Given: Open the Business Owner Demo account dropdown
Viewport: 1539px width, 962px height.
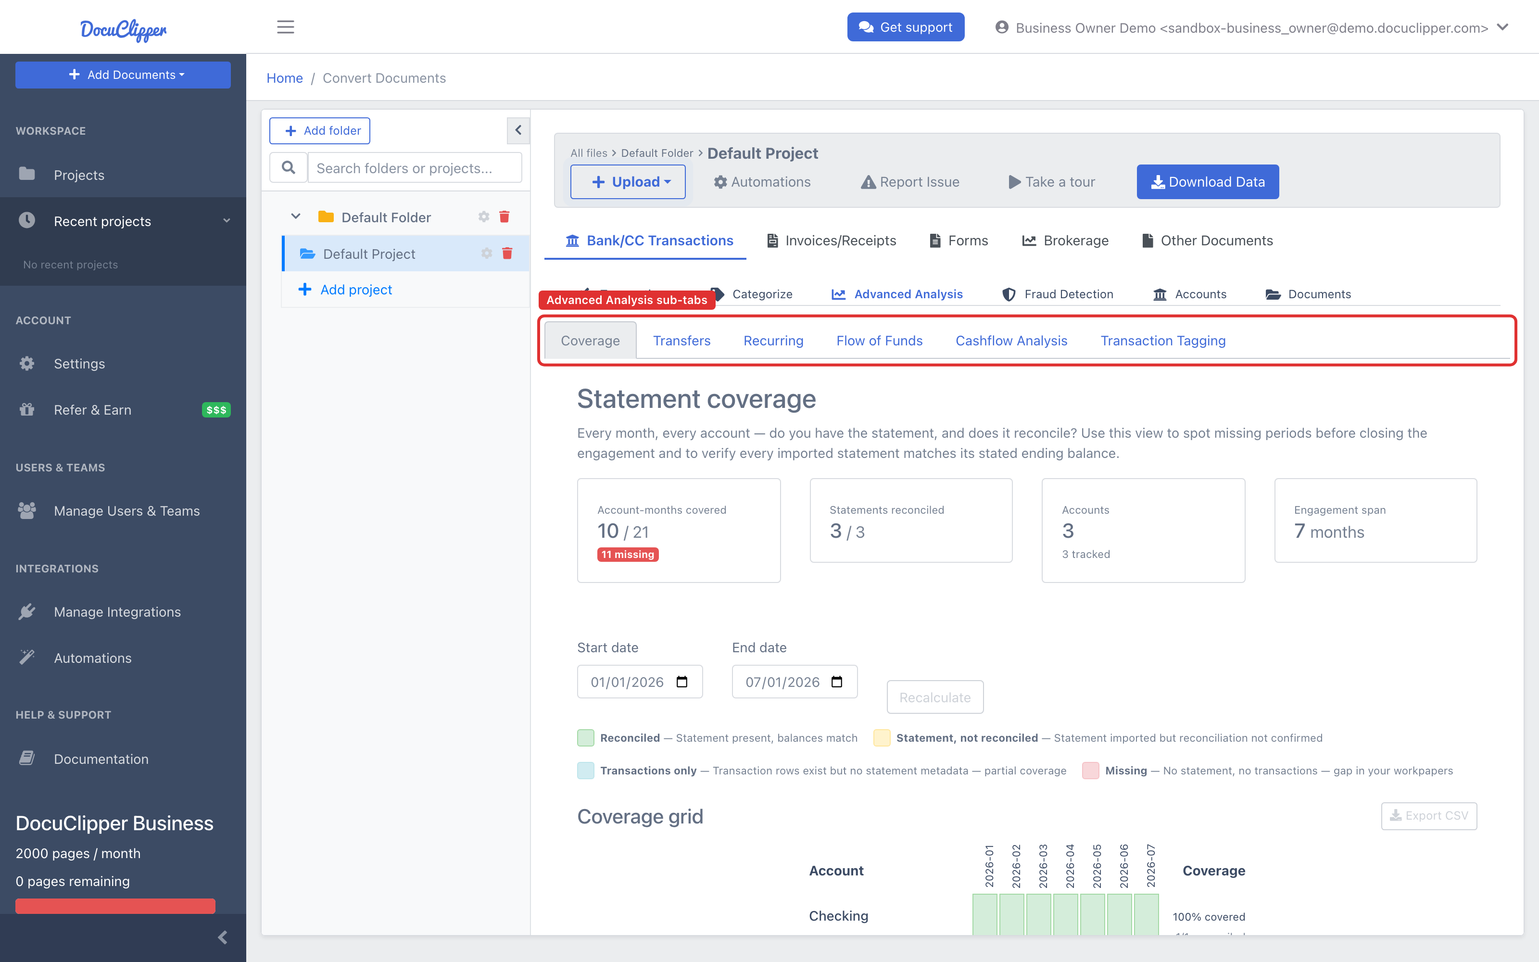Looking at the screenshot, I should [1251, 27].
